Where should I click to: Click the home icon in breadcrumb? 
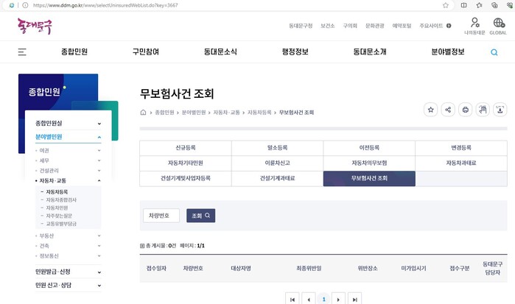click(143, 113)
